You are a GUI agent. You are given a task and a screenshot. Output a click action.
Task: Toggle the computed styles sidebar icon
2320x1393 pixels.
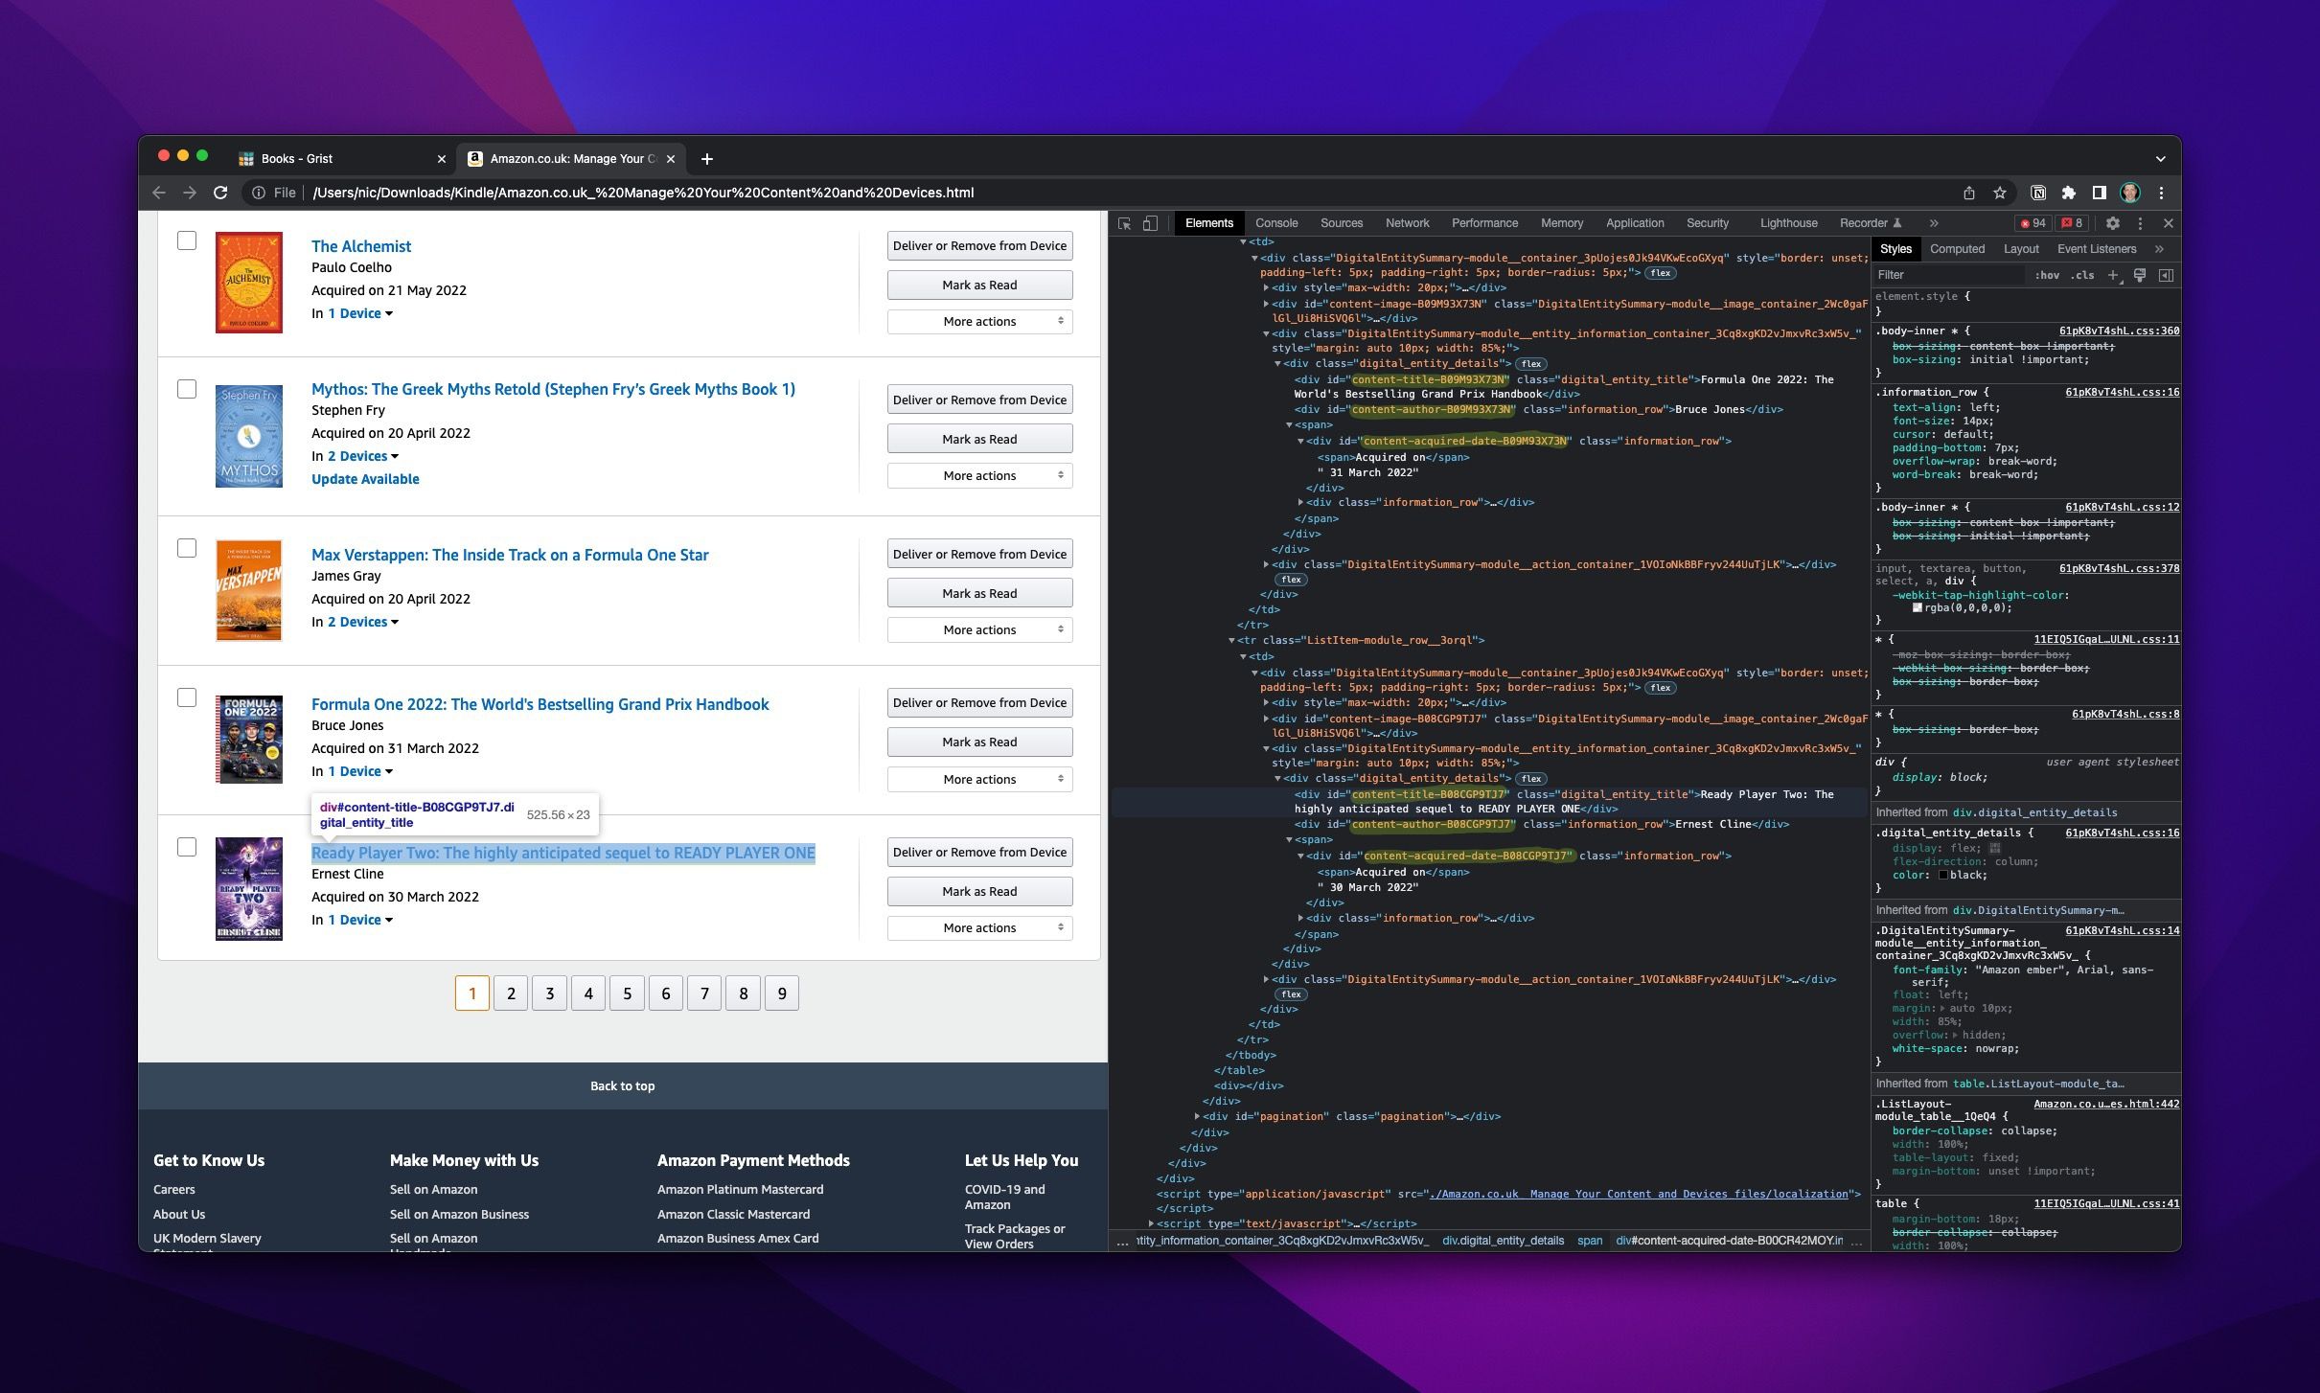(2166, 275)
